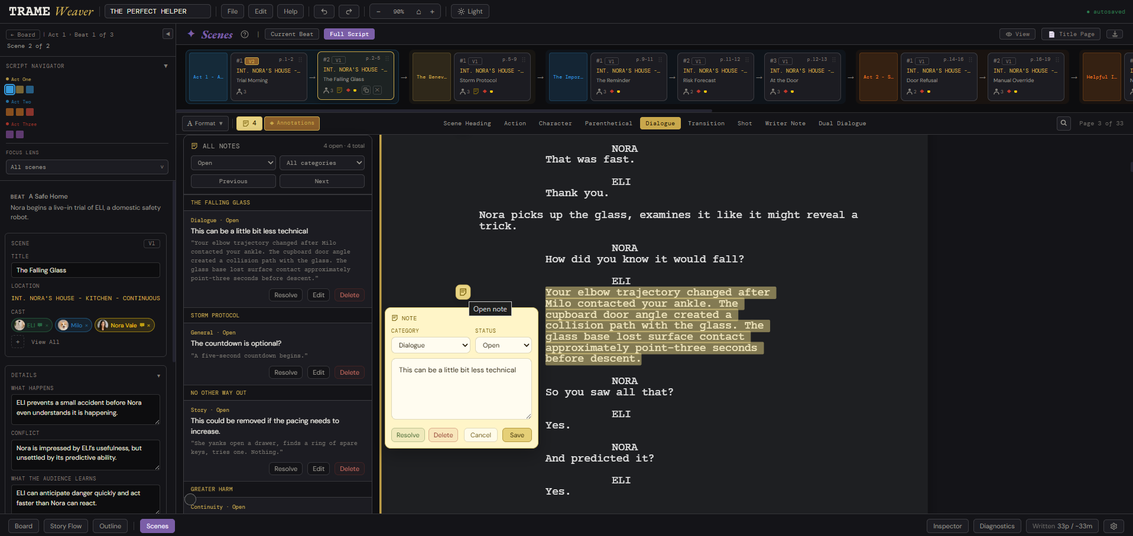1133x536 pixels.
Task: Open Scenes help question mark icon
Action: pos(245,34)
